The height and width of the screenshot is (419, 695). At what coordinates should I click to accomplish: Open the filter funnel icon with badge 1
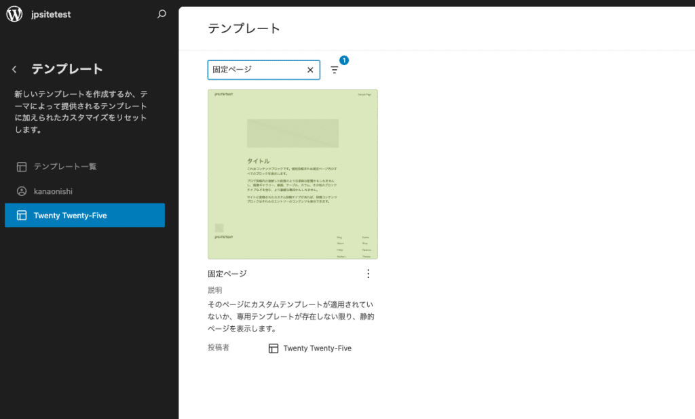pos(335,70)
